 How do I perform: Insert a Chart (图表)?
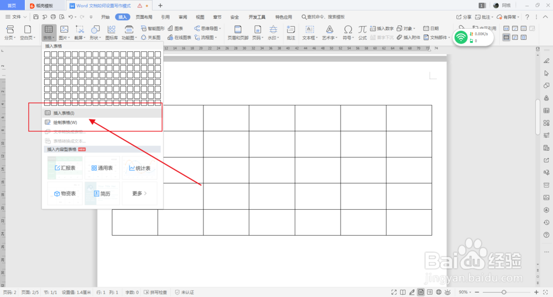[176, 29]
